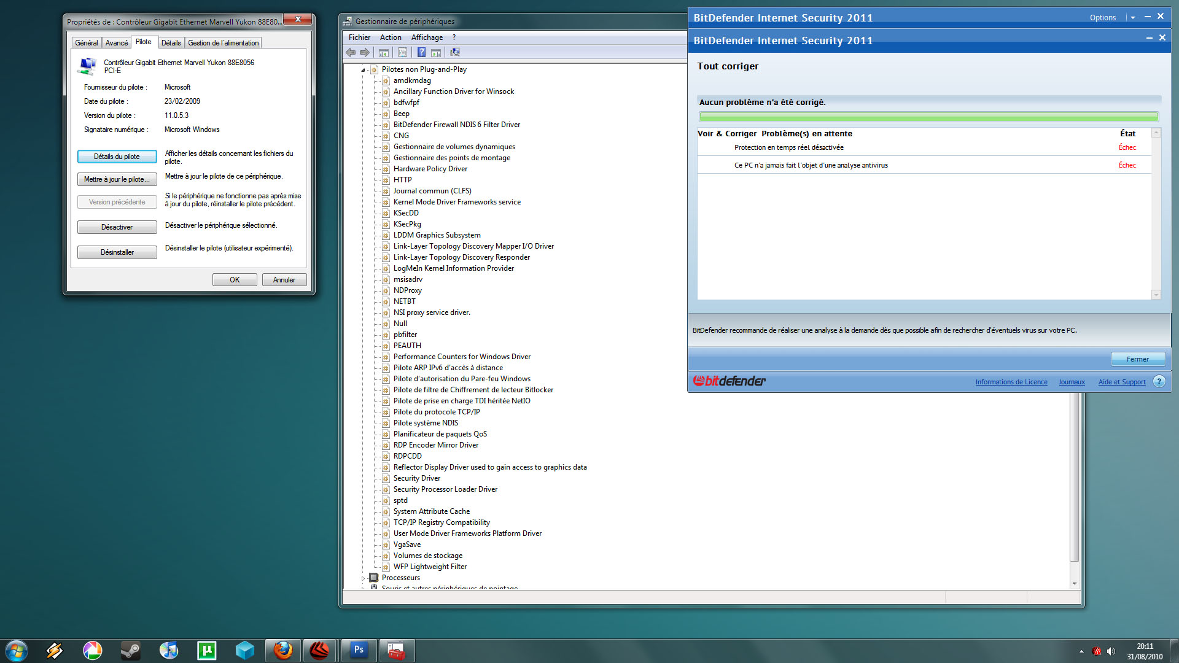Click the BitDefender help question mark icon

click(1159, 381)
